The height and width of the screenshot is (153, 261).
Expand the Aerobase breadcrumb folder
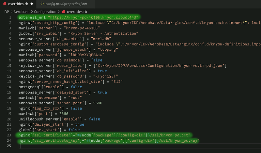22,11
